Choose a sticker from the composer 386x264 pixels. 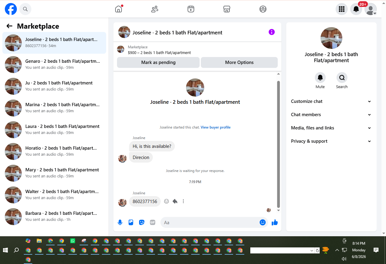(142, 222)
